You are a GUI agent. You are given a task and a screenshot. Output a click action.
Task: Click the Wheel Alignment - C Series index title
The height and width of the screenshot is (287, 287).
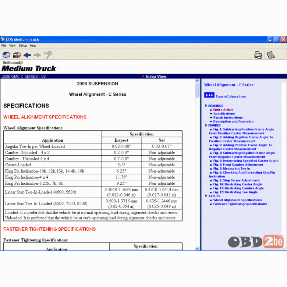(x=229, y=85)
